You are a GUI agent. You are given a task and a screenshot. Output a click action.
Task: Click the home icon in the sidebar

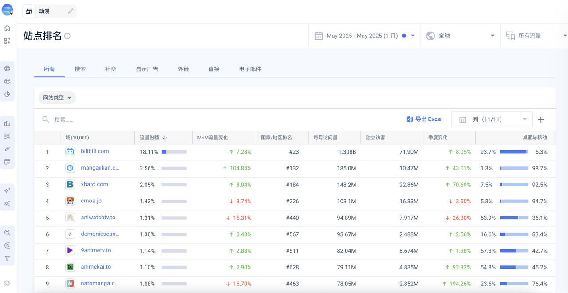click(x=7, y=28)
